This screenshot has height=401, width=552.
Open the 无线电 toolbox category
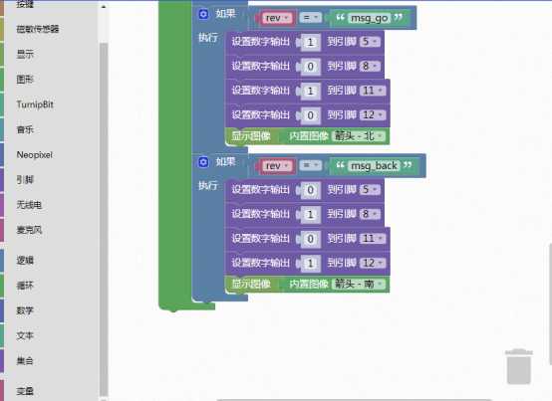pos(29,205)
